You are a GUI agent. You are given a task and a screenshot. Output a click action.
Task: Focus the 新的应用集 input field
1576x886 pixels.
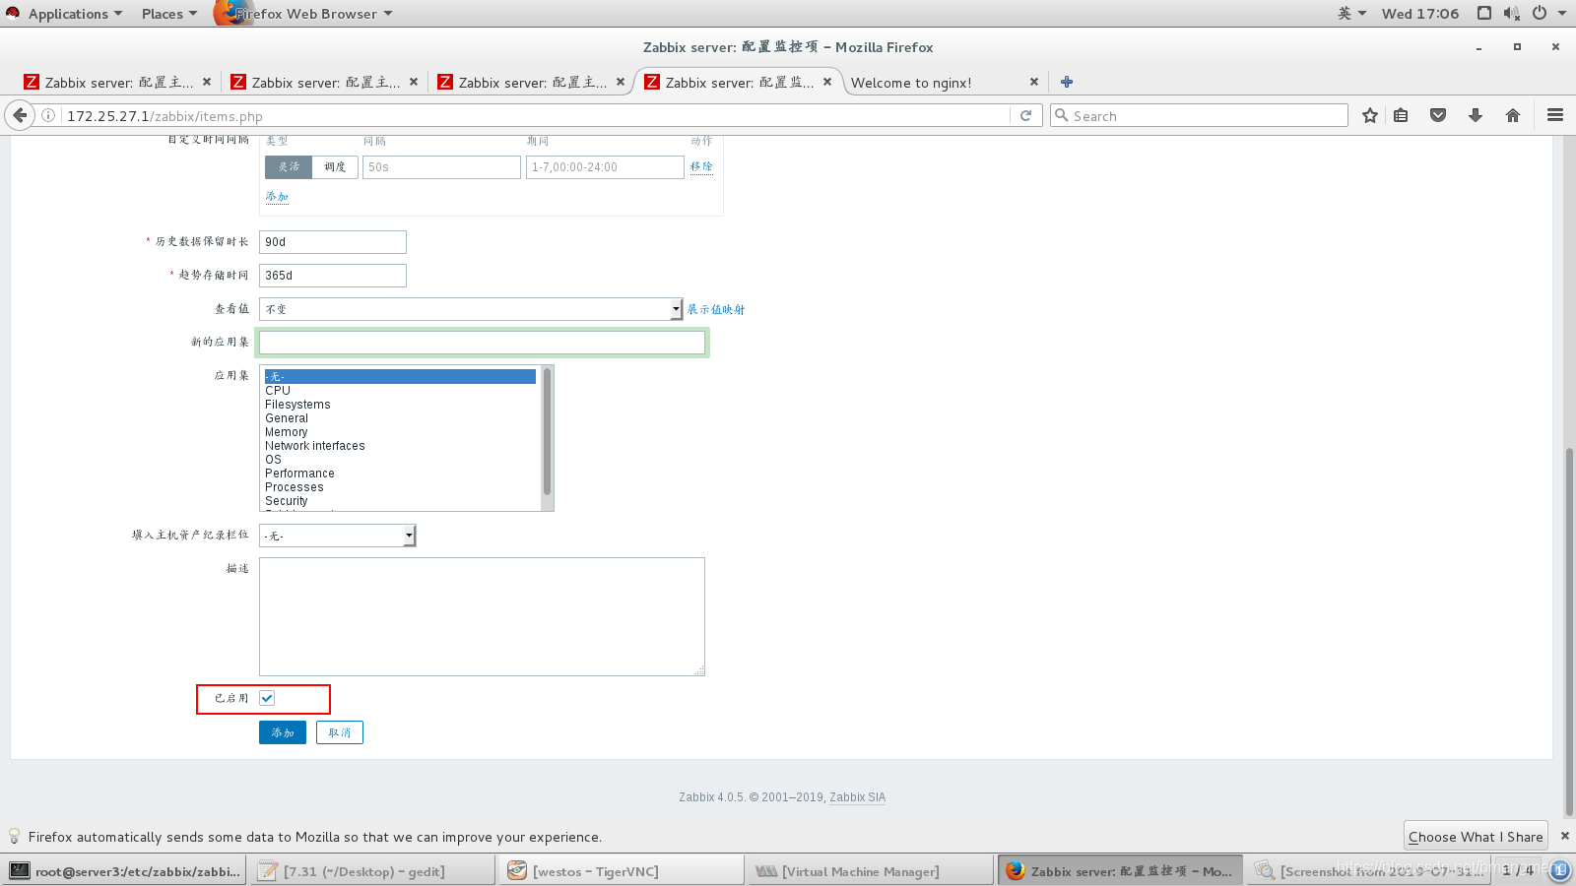click(483, 343)
